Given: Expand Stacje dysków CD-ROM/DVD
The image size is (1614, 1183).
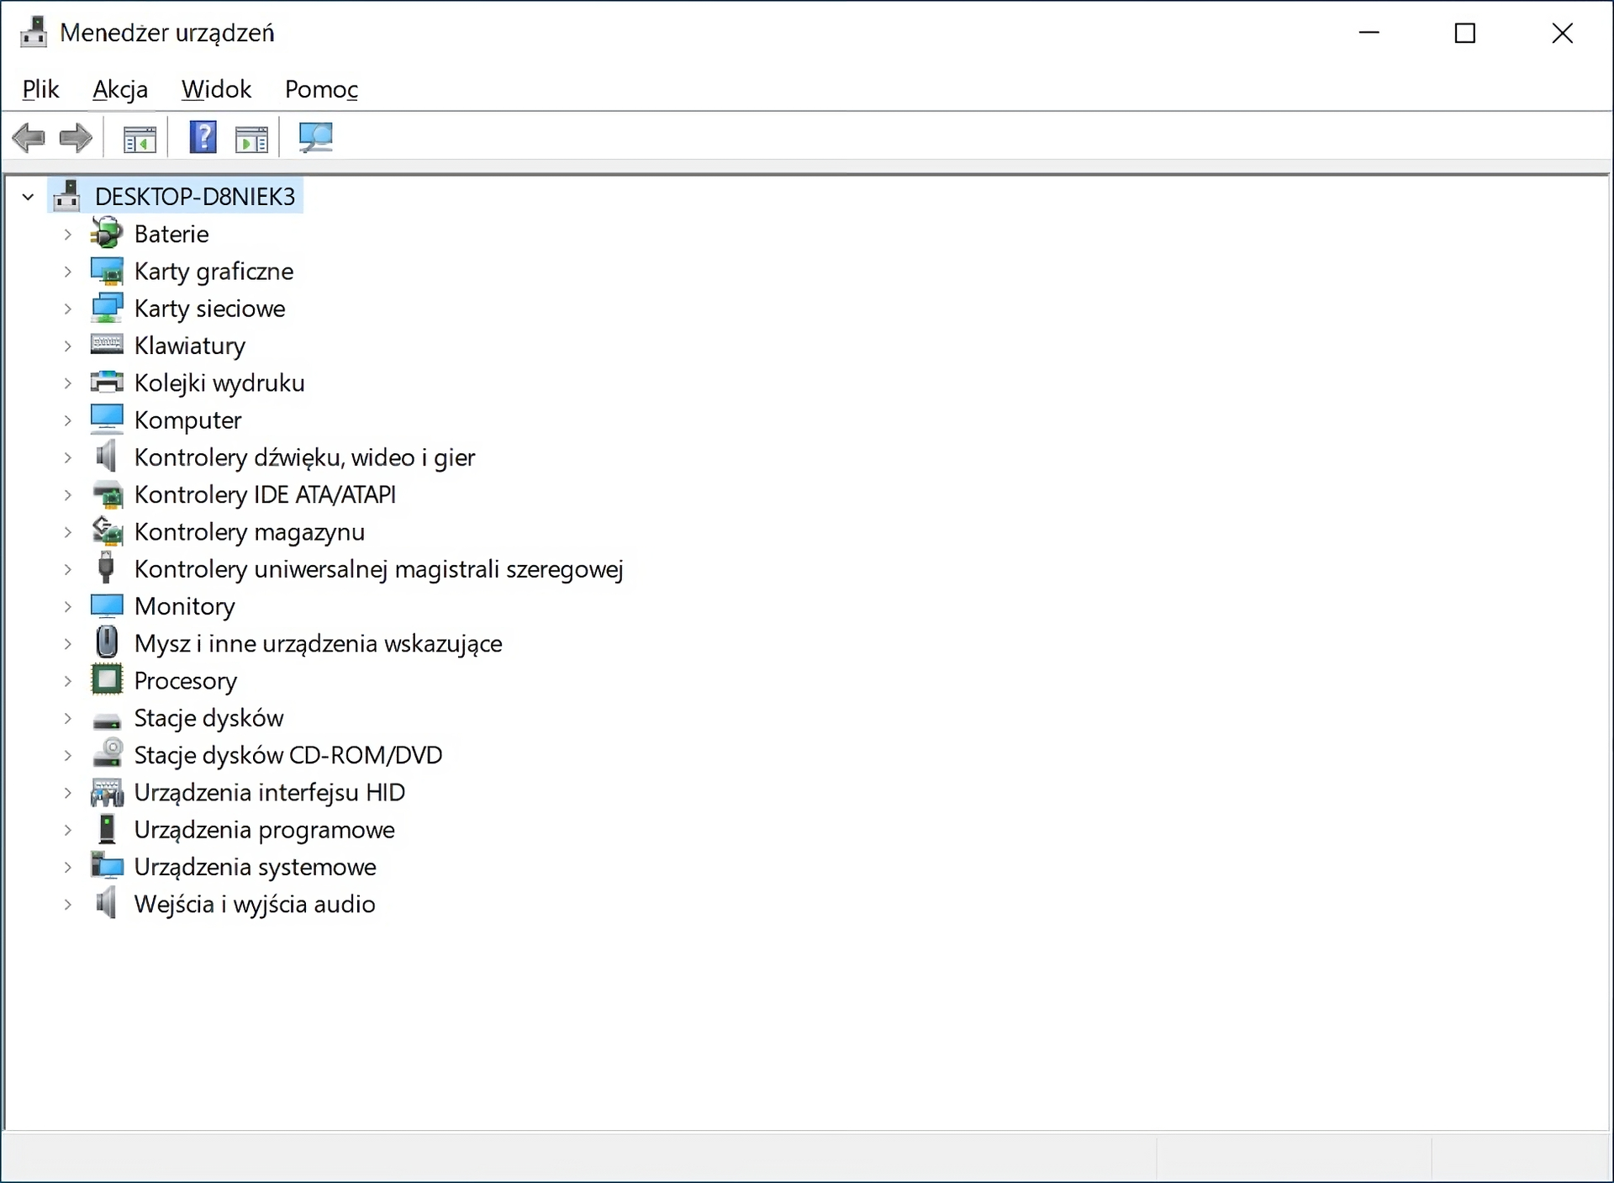Looking at the screenshot, I should coord(68,755).
